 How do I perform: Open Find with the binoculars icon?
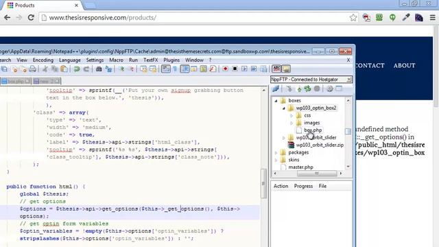[99, 69]
